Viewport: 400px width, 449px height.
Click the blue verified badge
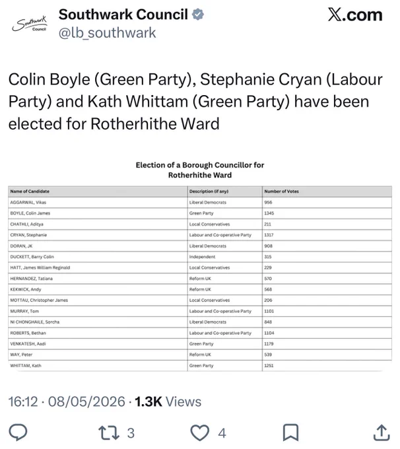(x=198, y=15)
